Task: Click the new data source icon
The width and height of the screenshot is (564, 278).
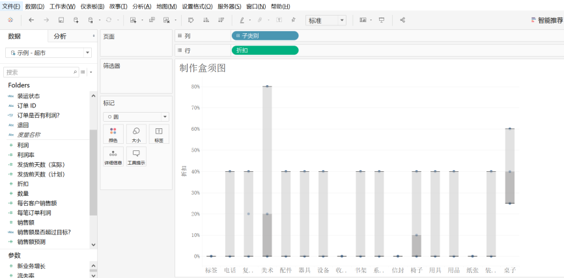Action: click(76, 20)
